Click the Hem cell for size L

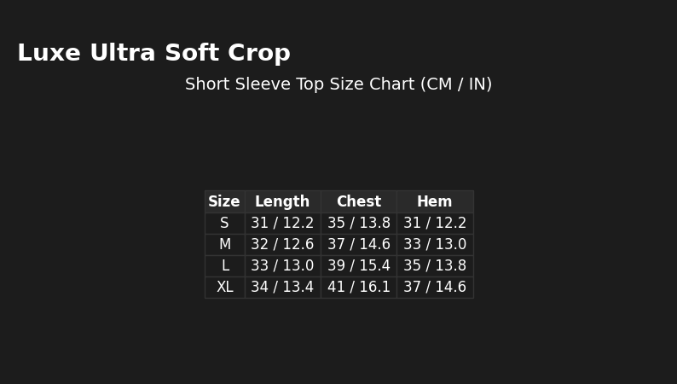435,266
